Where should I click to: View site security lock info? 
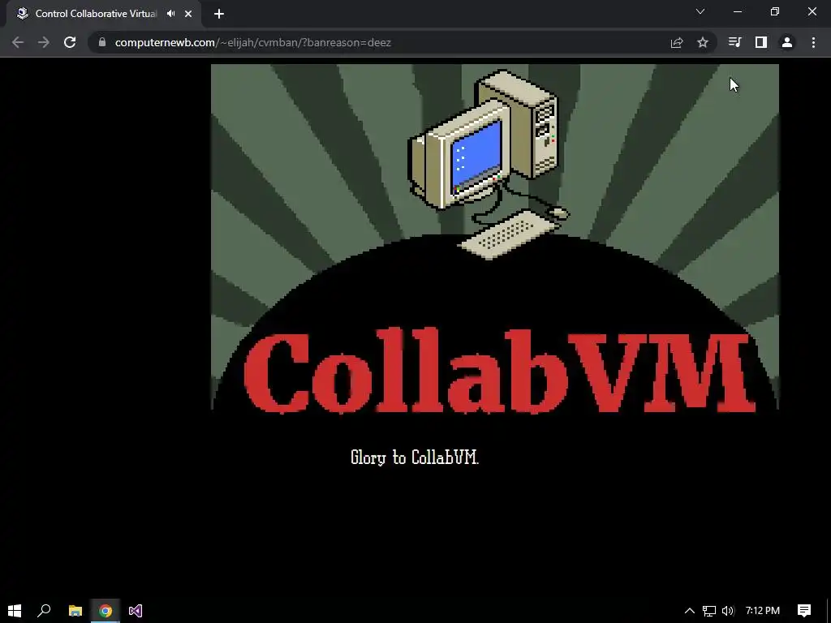101,42
